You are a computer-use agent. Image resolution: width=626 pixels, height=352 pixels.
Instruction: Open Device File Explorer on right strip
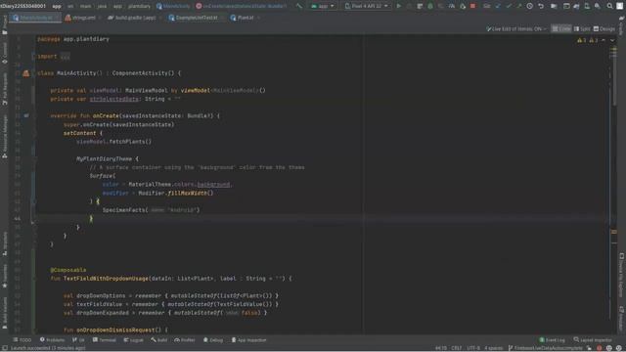click(622, 276)
